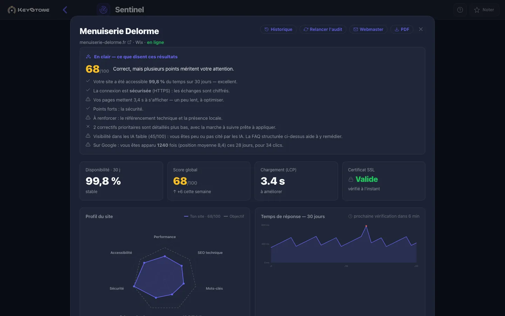Click the 'stable' label under Disponibilité
The image size is (505, 316).
(x=92, y=192)
